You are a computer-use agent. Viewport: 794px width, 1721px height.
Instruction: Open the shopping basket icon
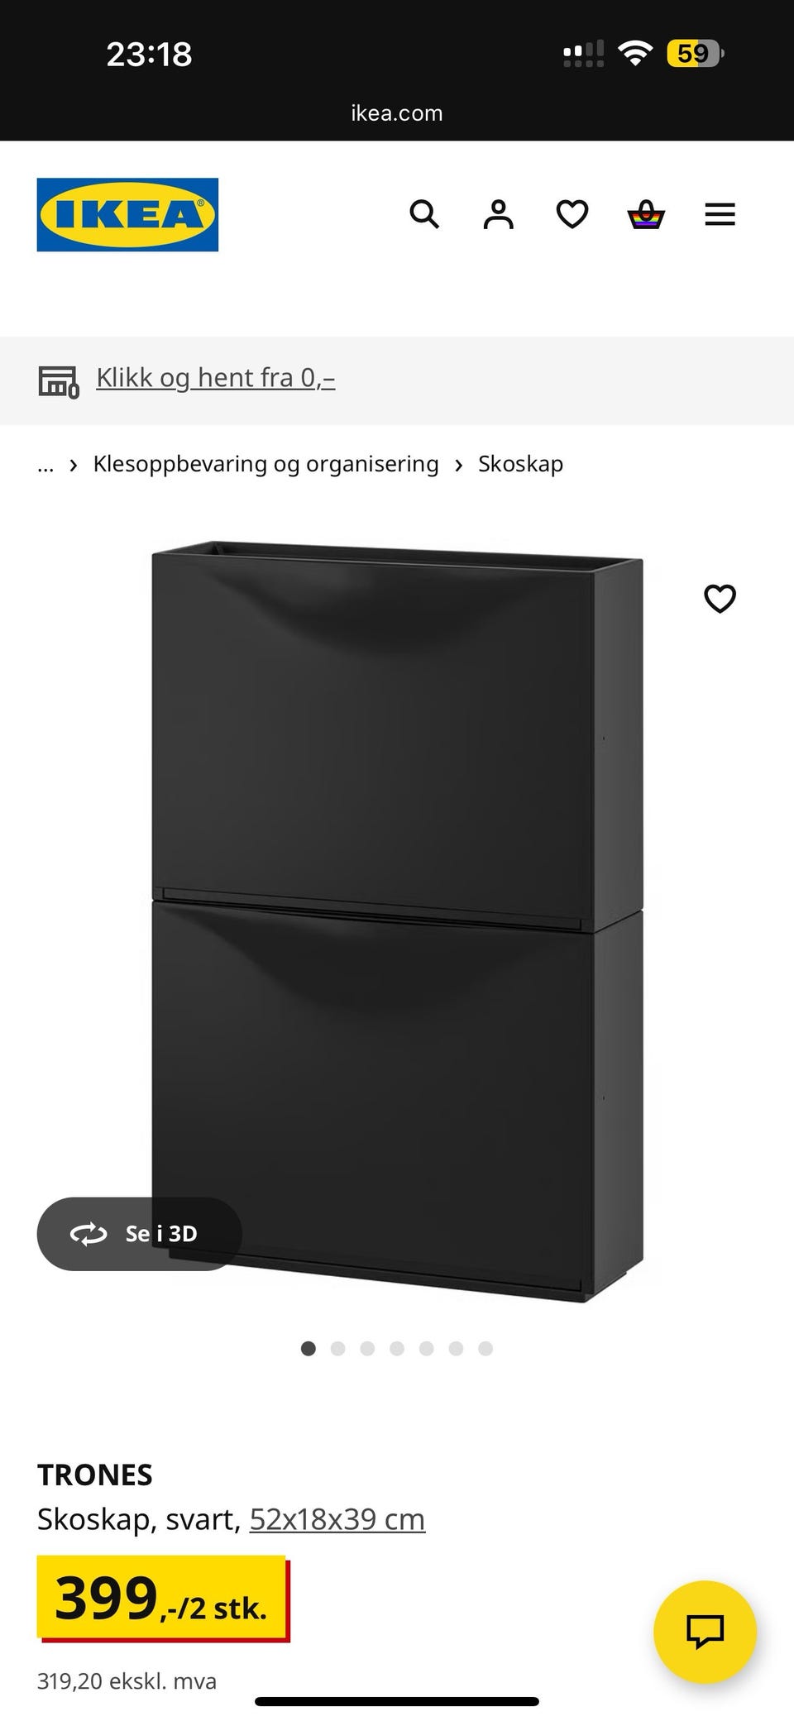tap(646, 214)
